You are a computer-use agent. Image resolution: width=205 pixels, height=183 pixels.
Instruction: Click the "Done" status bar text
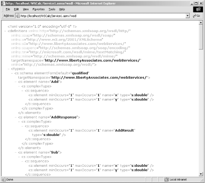coord(10,180)
